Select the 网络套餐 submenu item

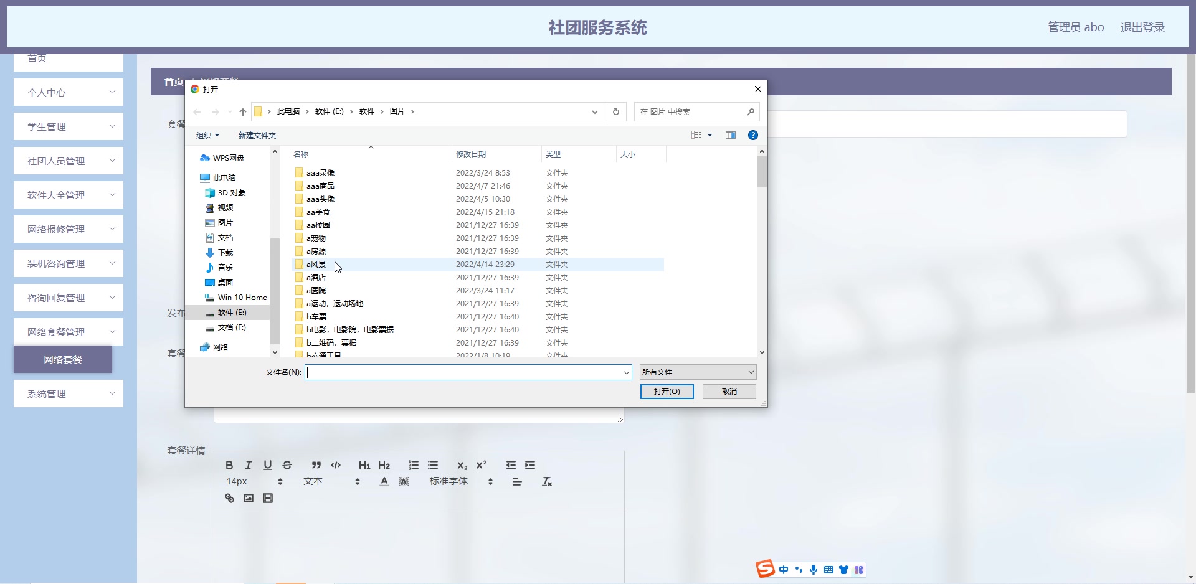[63, 359]
